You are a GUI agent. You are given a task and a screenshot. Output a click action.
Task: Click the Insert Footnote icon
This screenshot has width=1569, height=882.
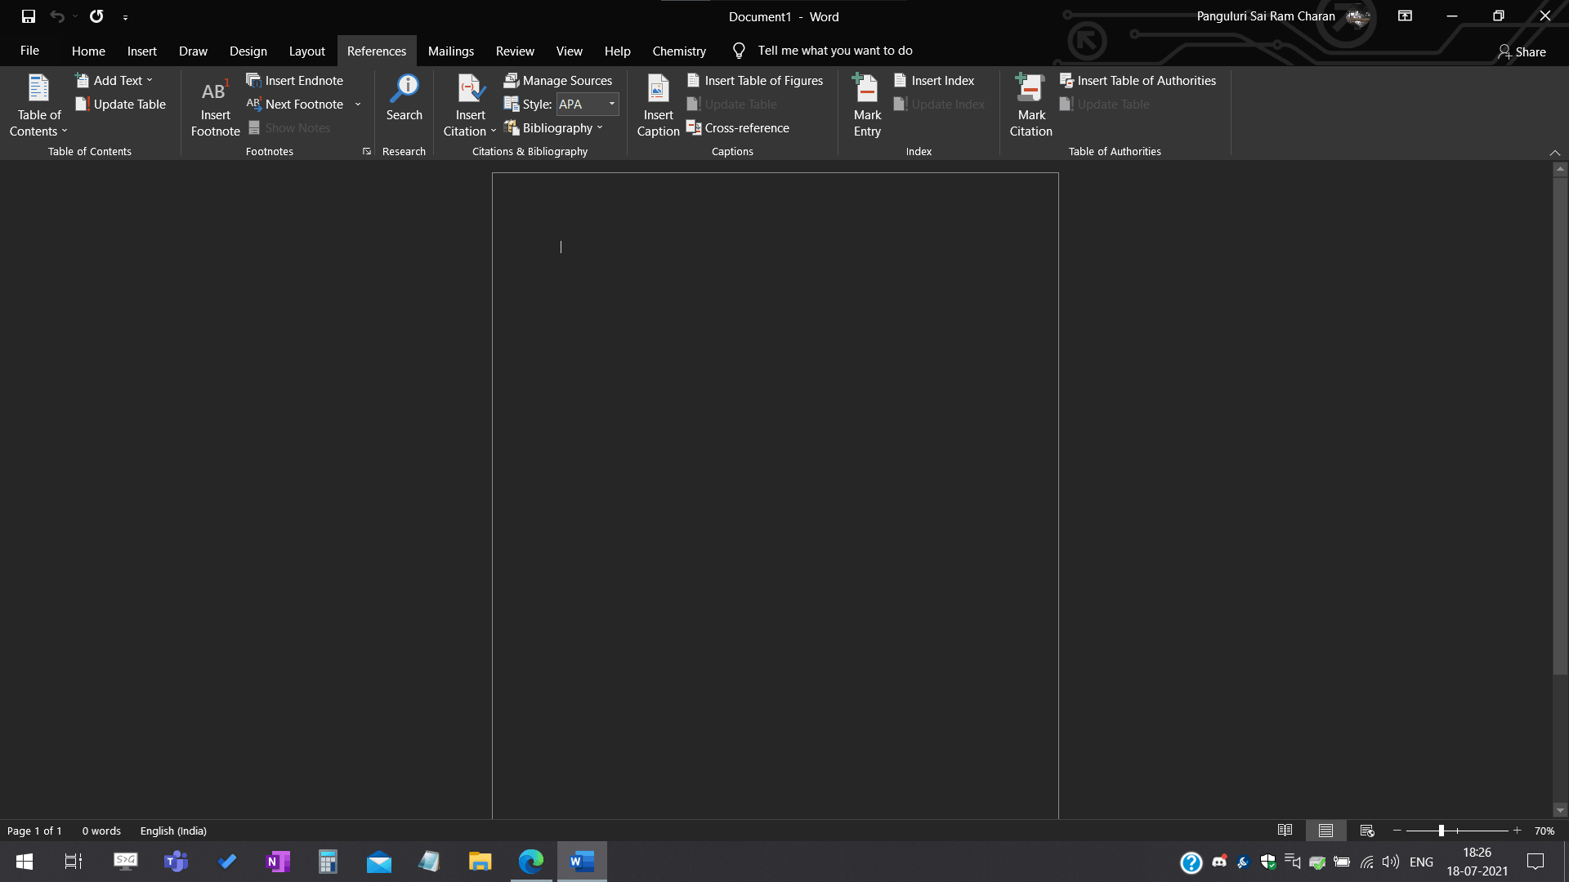pos(215,91)
